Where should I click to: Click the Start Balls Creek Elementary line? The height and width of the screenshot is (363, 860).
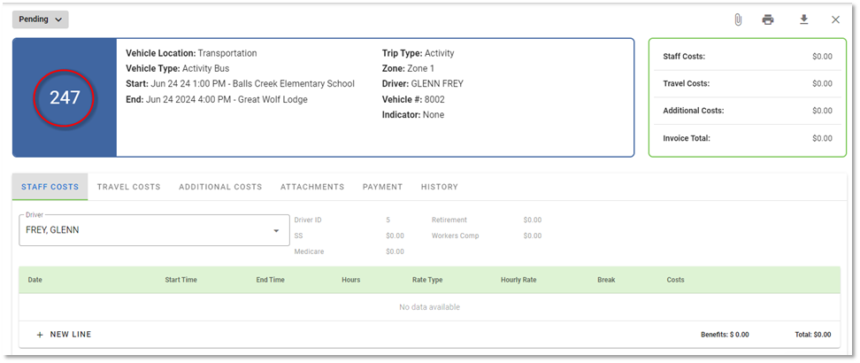pos(241,84)
